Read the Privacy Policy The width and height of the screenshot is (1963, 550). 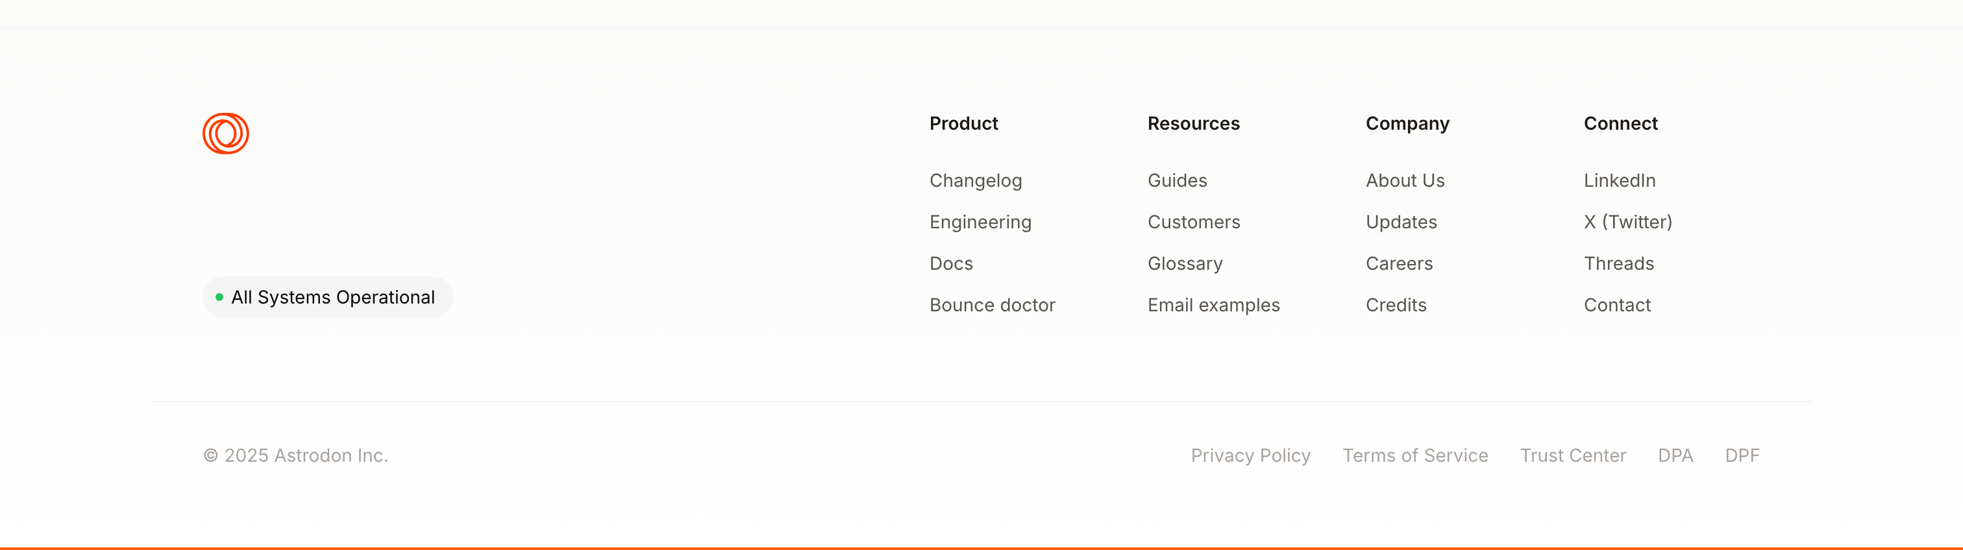1250,455
